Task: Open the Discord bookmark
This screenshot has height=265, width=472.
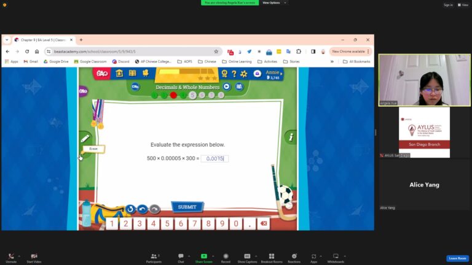Action: 120,61
